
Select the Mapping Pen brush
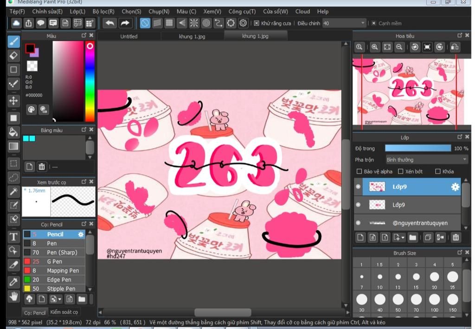[54, 270]
